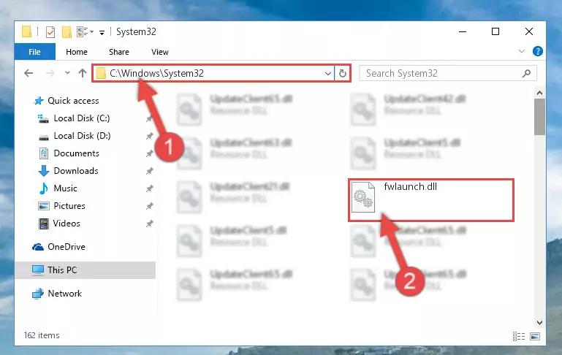Go up one folder level
The width and height of the screenshot is (562, 355).
tap(83, 73)
